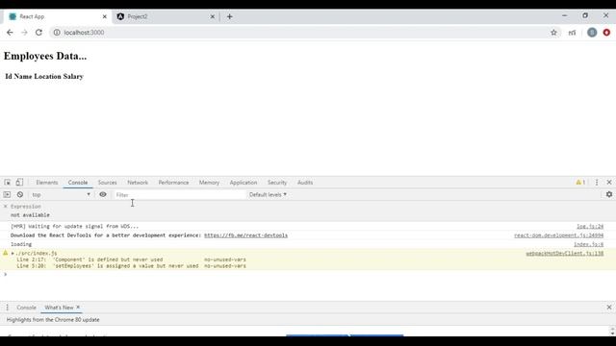Expand the ./src/index.js warning
This screenshot has width=616, height=346.
pyautogui.click(x=13, y=254)
